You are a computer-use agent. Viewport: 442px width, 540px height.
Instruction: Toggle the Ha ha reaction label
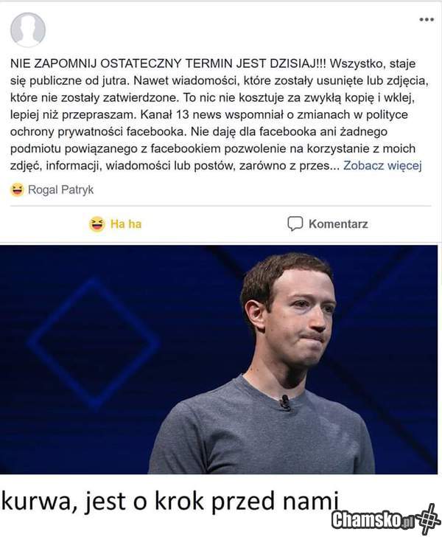pyautogui.click(x=126, y=224)
